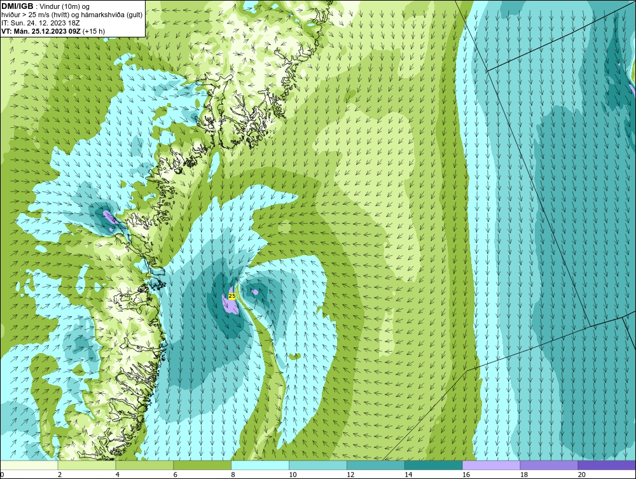Click the 'hviður > 25 m/s' description line
The height and width of the screenshot is (479, 636).
(x=72, y=15)
